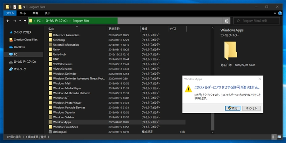Screen dimensions: 286x143
Task: Select PC in the navigation pane
Action: (x=23, y=54)
